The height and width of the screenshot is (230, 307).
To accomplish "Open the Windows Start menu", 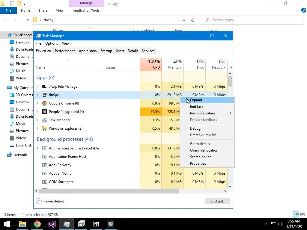I will (7, 224).
